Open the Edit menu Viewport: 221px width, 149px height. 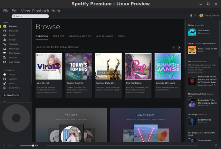15,11
